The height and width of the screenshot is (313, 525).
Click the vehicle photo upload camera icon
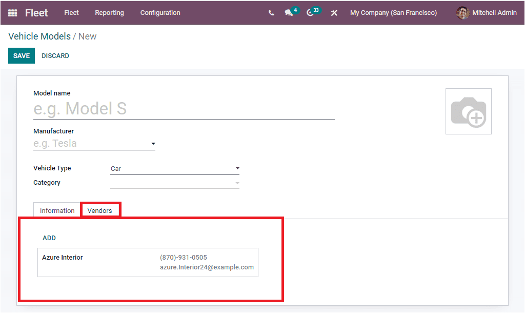pos(468,111)
